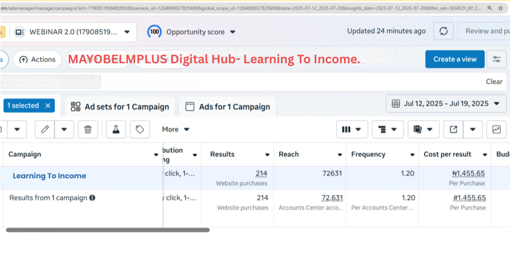This screenshot has width=510, height=280.
Task: Switch to Ad sets for 1 Campaign tab
Action: [120, 107]
